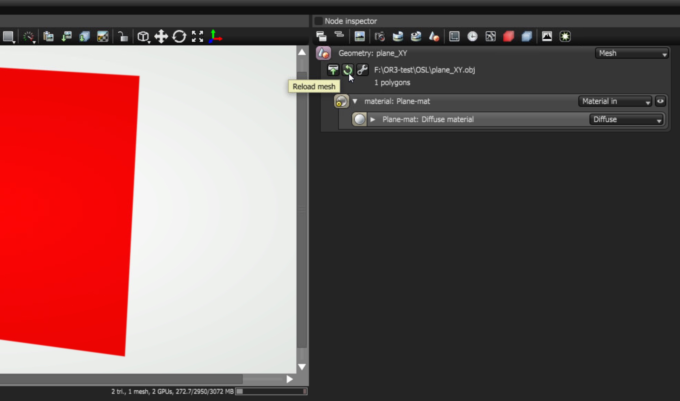680x401 pixels.
Task: Toggle the eye icon beside Material in
Action: [660, 101]
